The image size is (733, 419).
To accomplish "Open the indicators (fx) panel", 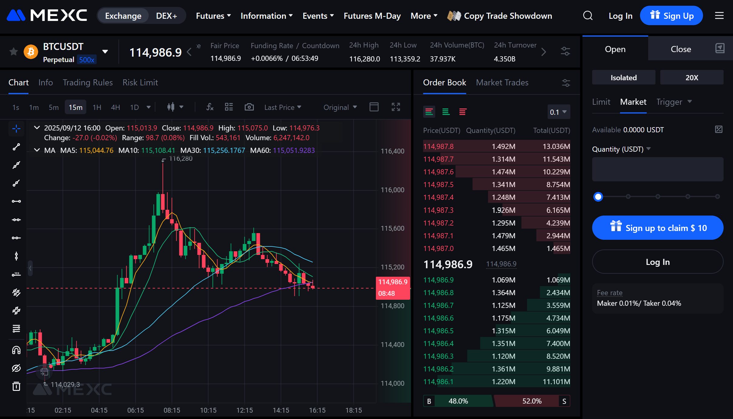I will tap(209, 107).
